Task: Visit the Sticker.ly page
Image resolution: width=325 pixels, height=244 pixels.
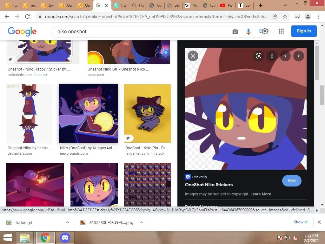Action: click(x=292, y=181)
